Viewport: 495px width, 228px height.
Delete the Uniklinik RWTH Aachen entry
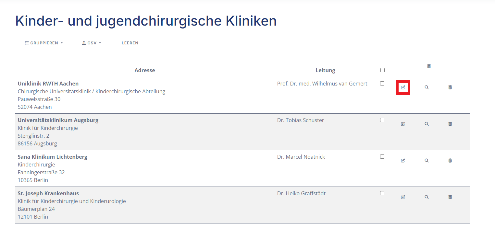click(450, 87)
